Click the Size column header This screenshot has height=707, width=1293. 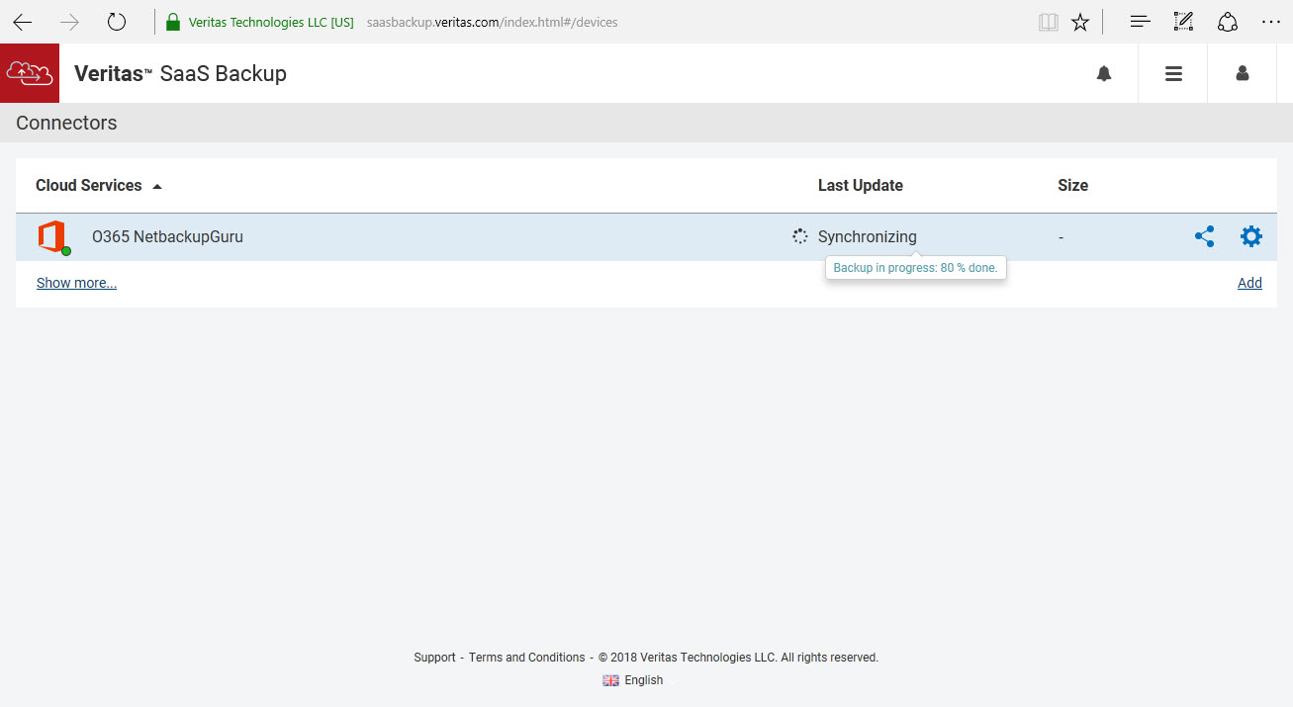[x=1072, y=186]
